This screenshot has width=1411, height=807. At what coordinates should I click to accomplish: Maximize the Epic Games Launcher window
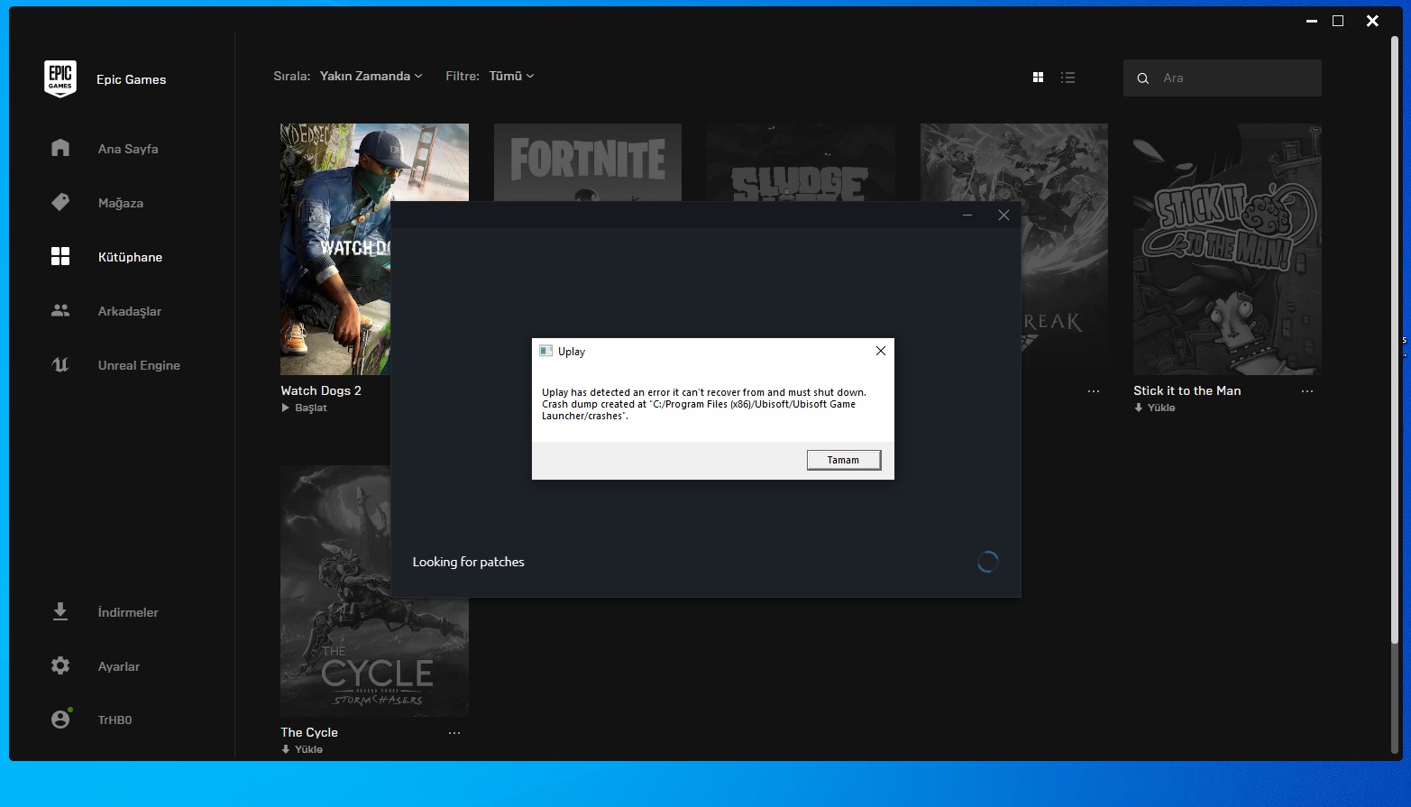pyautogui.click(x=1338, y=21)
